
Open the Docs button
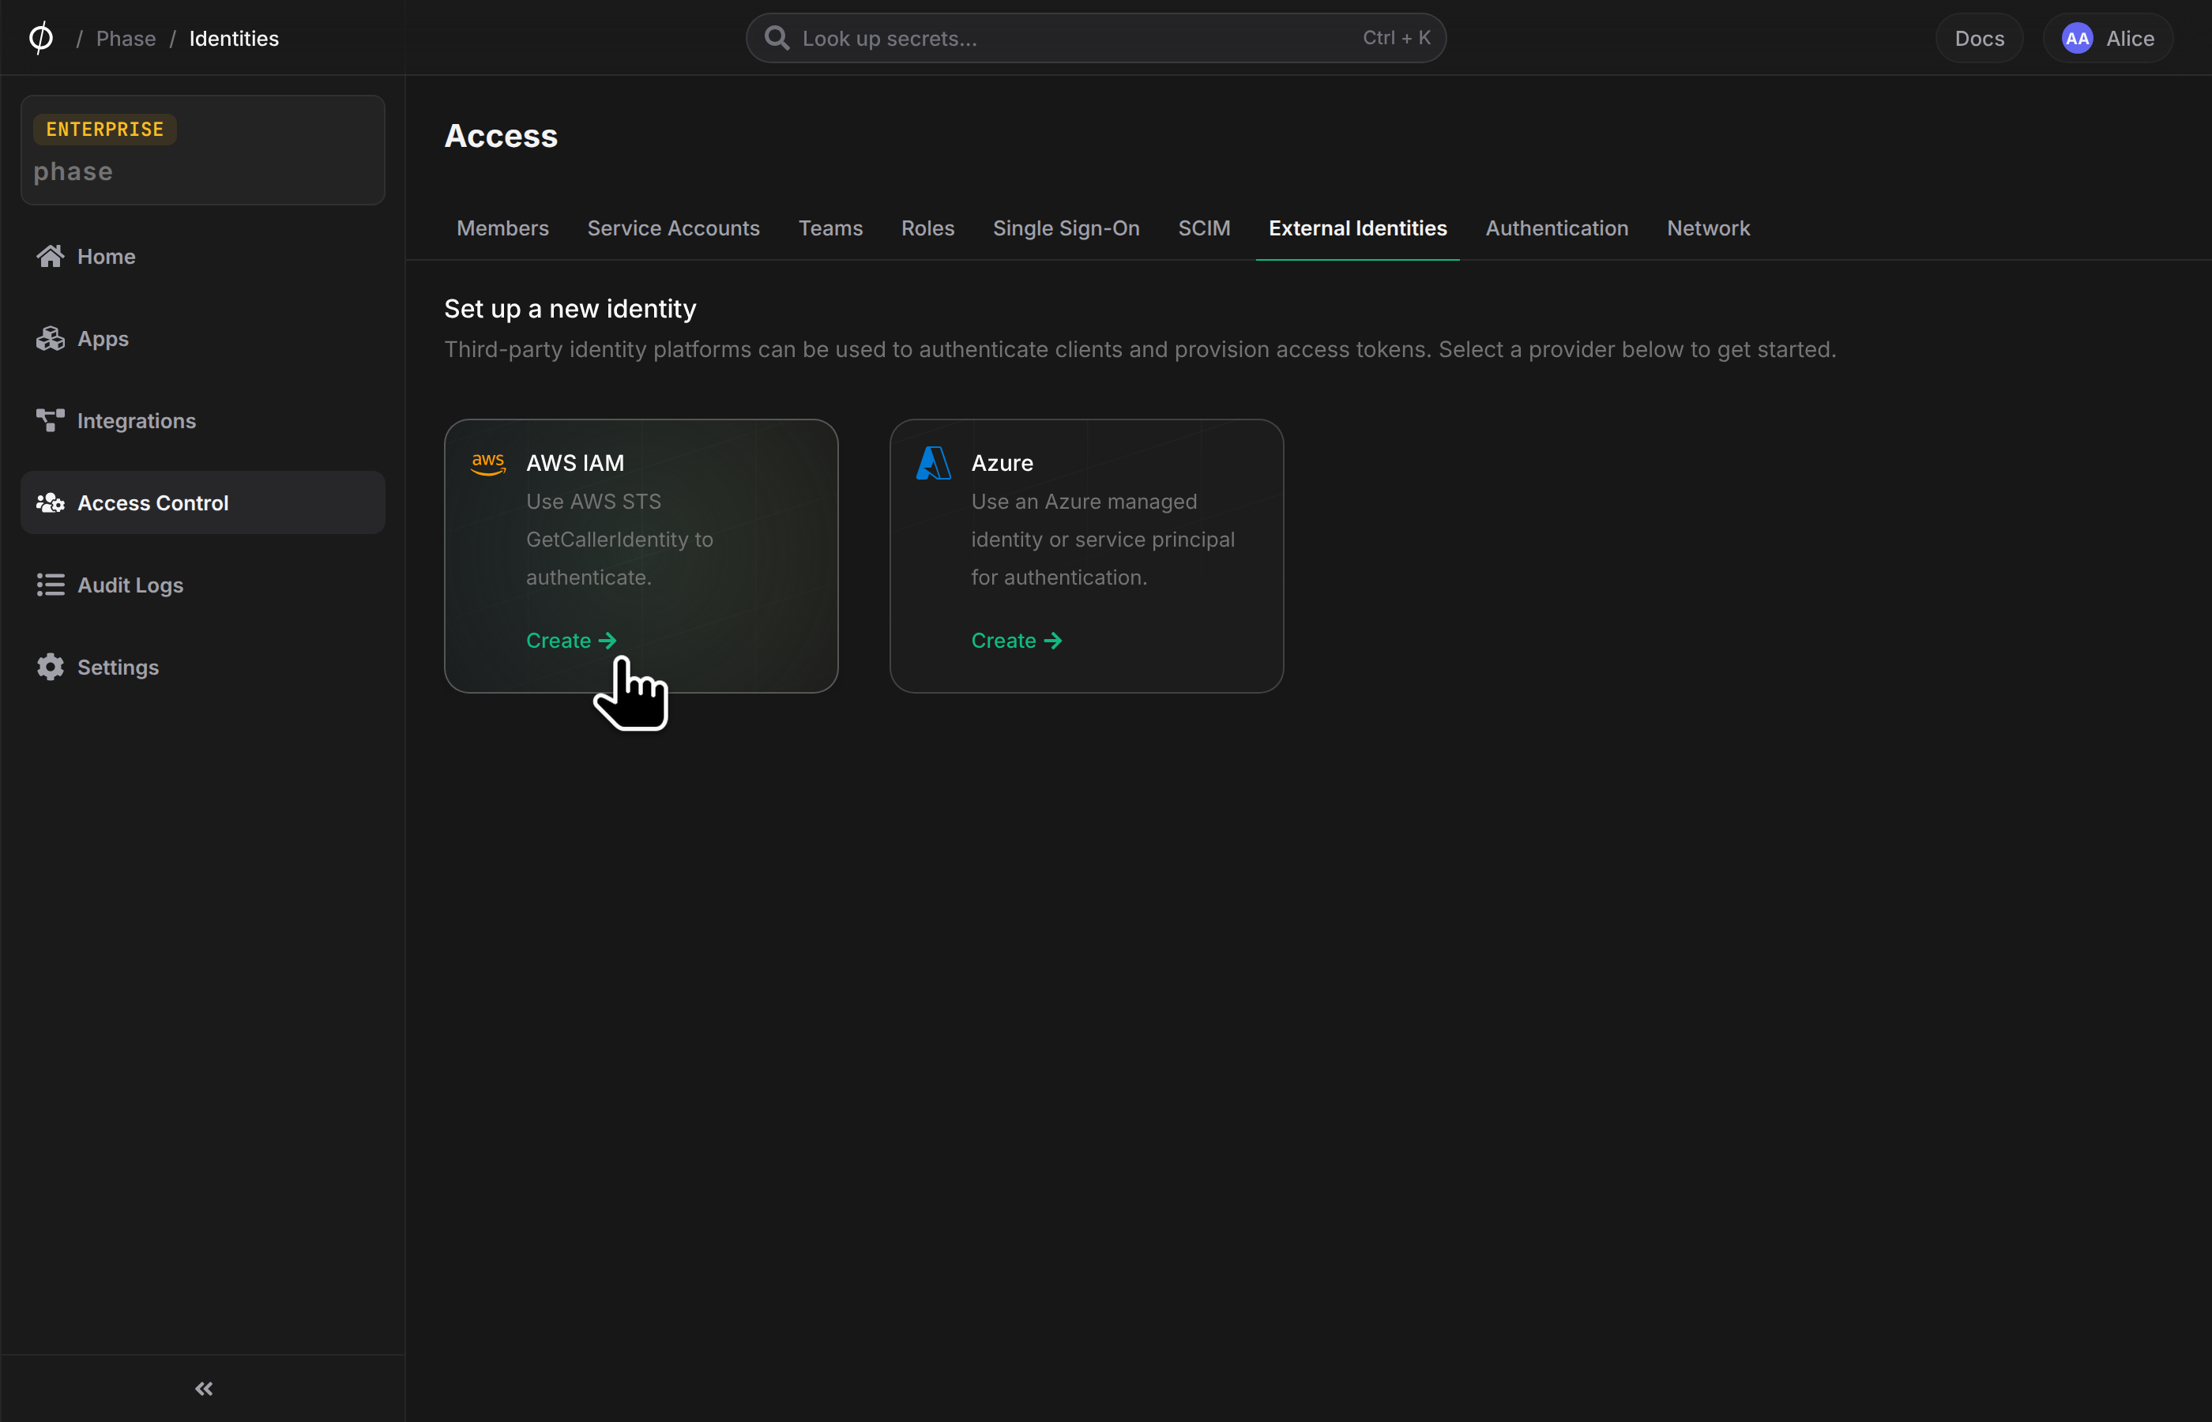(1980, 38)
